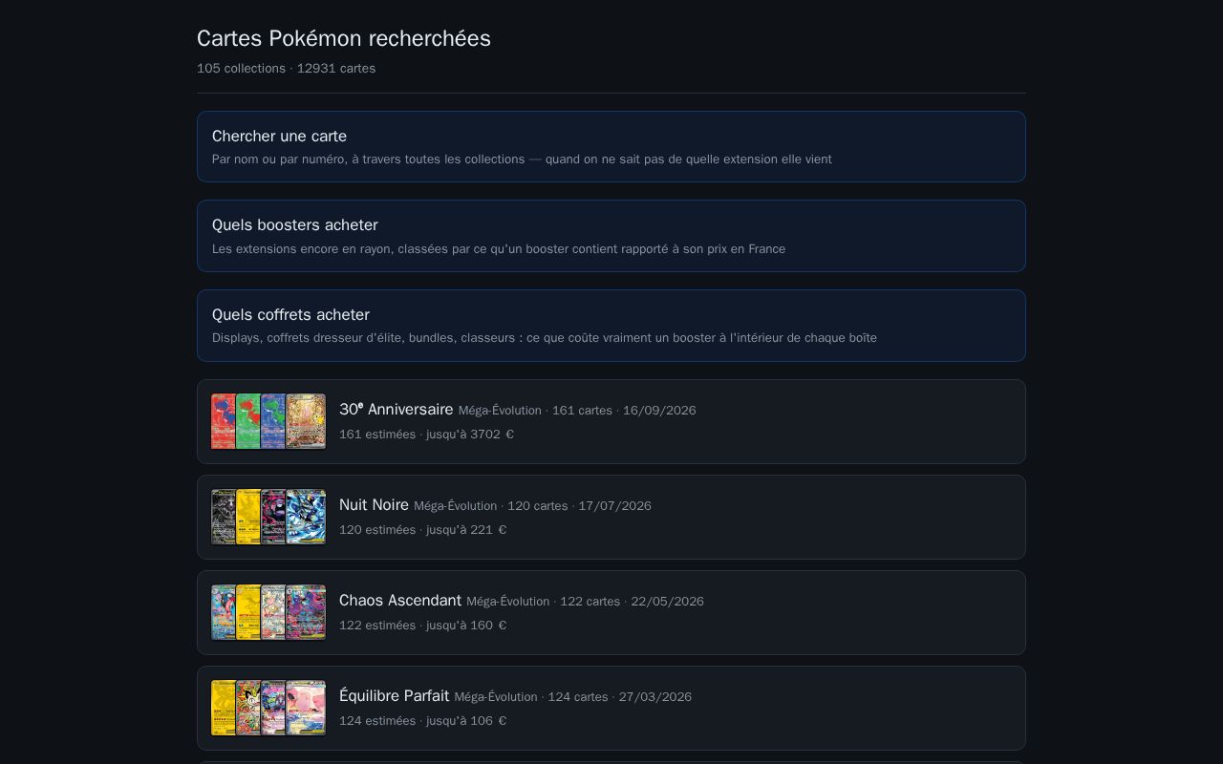The image size is (1223, 764).
Task: Select the blue lightning card in Nuit Noire
Action: click(x=306, y=517)
